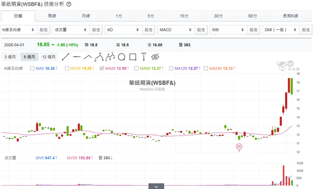Enable the MA60 moving average checkbox
Image resolution: width=314 pixels, height=189 pixels.
pos(136,68)
